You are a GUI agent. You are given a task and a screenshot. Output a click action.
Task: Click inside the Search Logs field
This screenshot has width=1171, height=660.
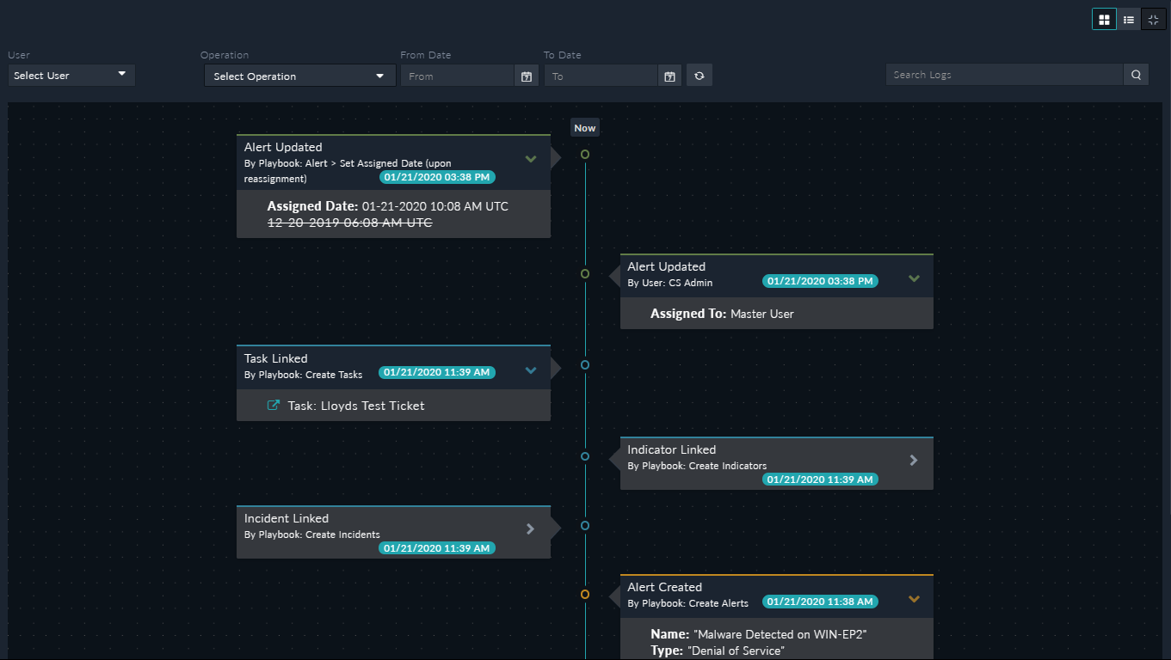point(989,75)
